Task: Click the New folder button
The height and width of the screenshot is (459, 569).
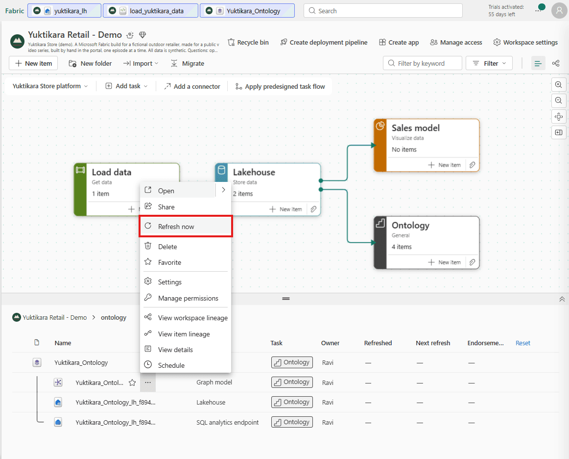Action: click(x=90, y=64)
